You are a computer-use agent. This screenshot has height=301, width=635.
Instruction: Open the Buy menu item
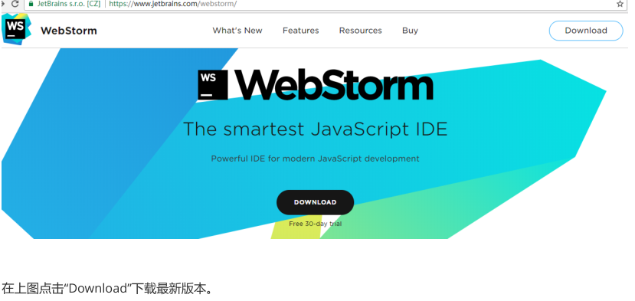pyautogui.click(x=410, y=31)
